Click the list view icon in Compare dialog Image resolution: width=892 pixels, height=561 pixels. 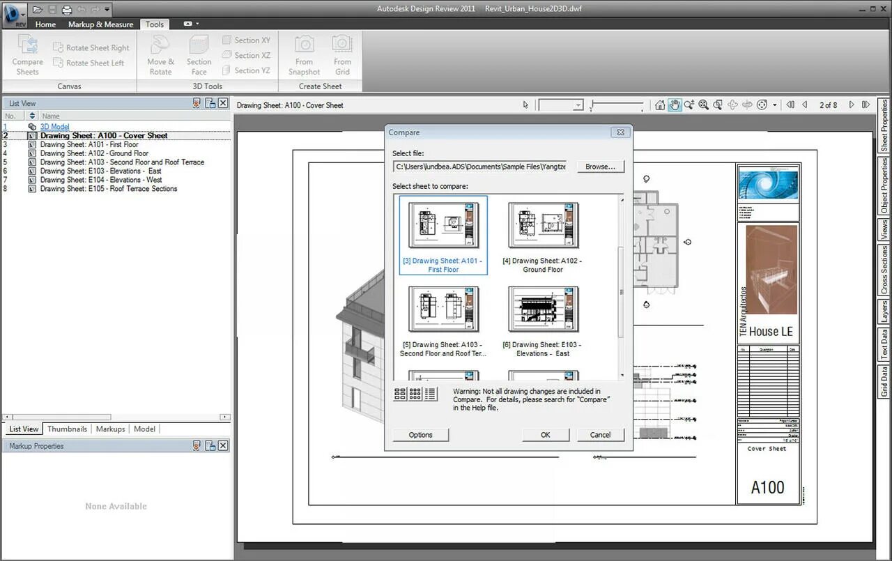[x=431, y=394]
